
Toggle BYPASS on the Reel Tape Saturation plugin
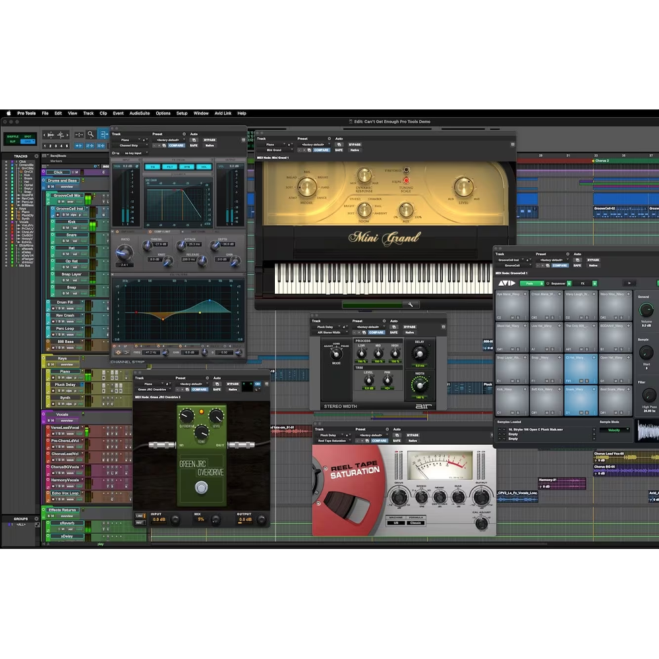[413, 436]
